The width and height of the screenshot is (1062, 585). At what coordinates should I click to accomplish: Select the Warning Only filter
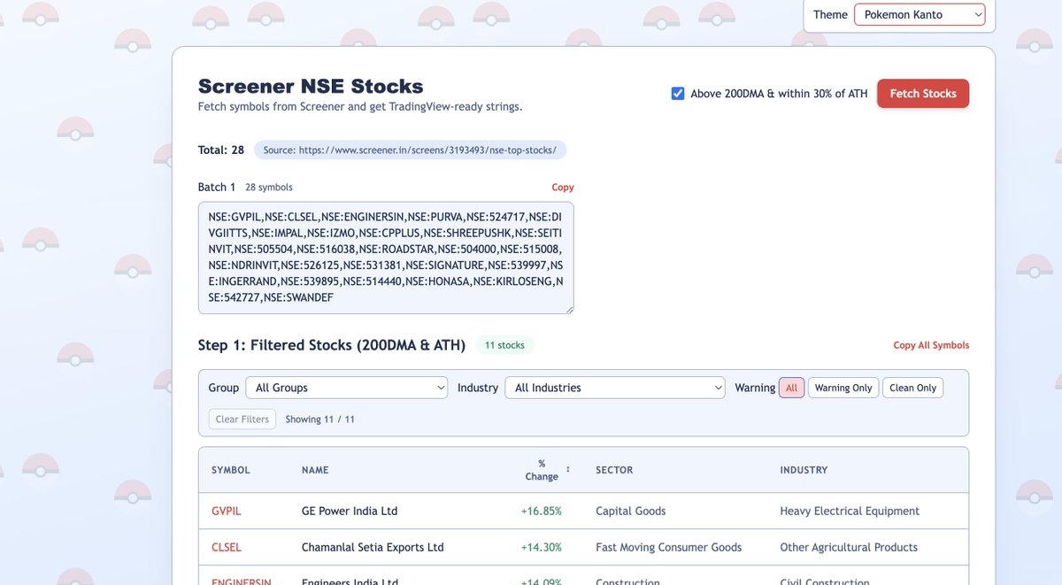[x=843, y=388]
